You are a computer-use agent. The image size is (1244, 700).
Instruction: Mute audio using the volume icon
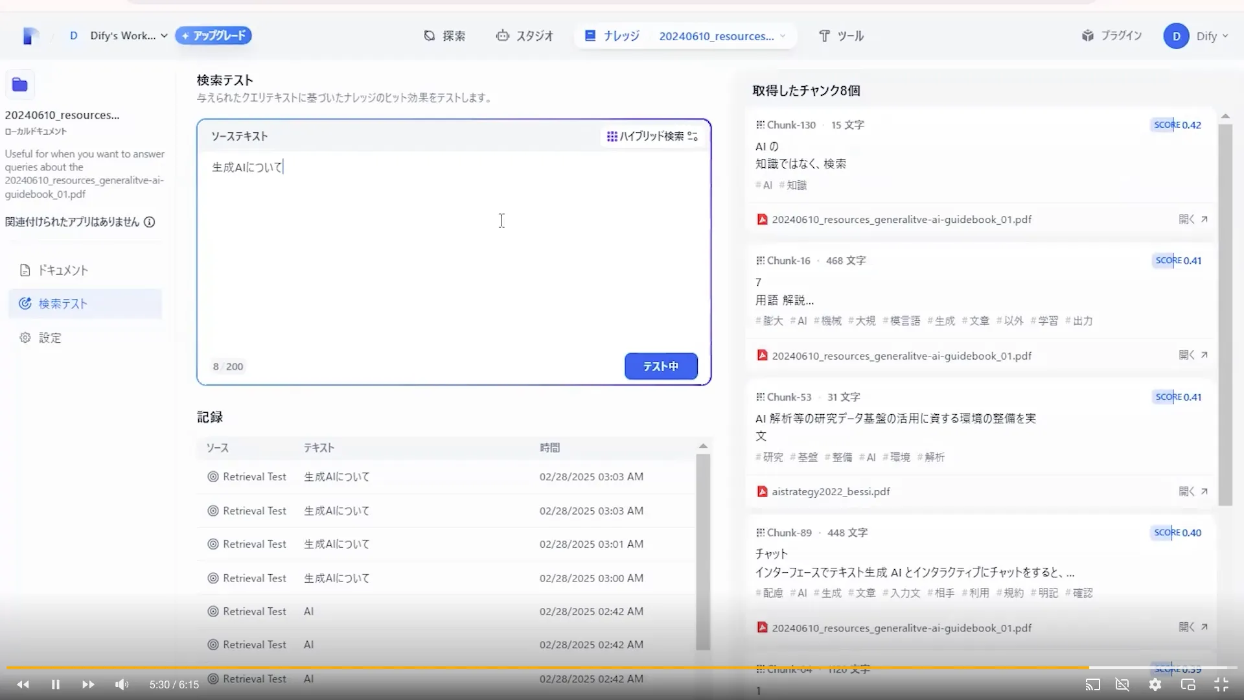(121, 684)
